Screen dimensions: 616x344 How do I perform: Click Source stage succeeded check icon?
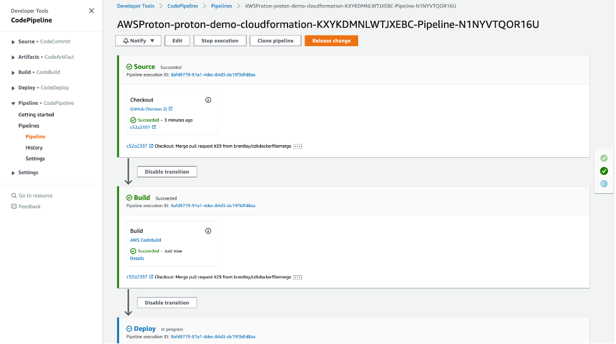click(129, 67)
